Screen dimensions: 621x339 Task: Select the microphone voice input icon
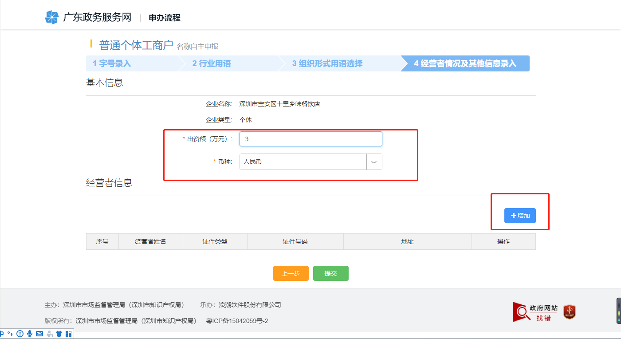tap(29, 333)
